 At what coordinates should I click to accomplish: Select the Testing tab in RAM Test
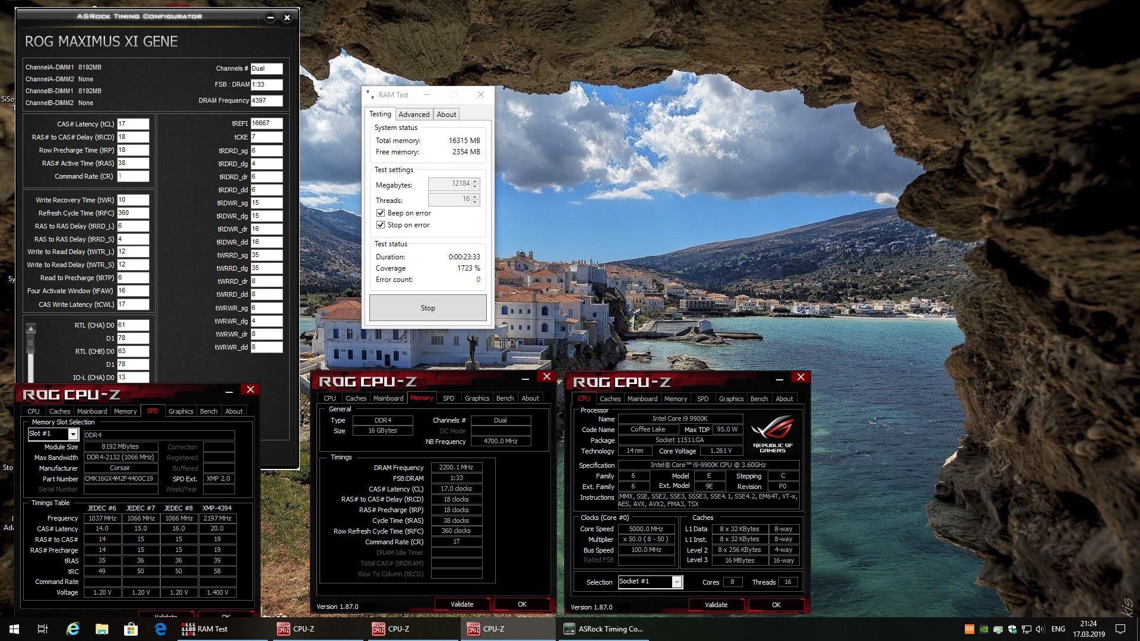click(x=380, y=114)
